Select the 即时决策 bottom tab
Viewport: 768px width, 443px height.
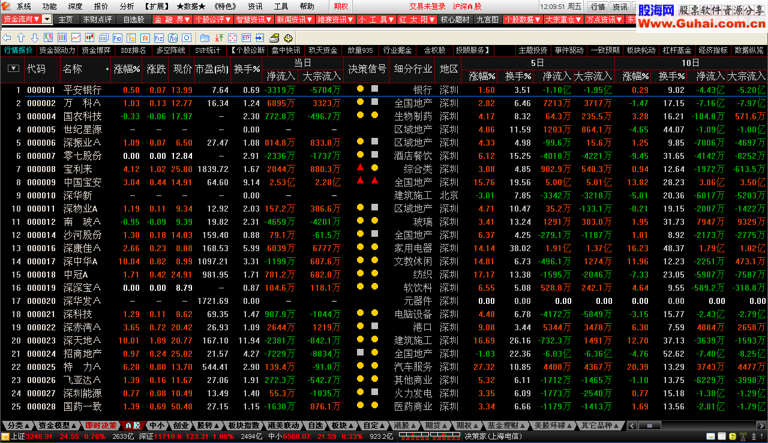click(101, 426)
